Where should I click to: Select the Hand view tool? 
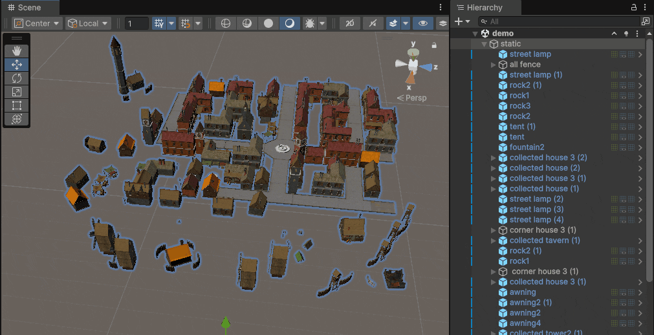17,50
